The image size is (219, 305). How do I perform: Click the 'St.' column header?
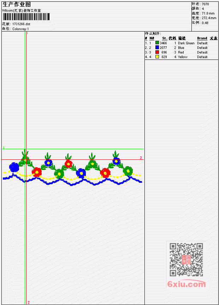click(x=165, y=38)
